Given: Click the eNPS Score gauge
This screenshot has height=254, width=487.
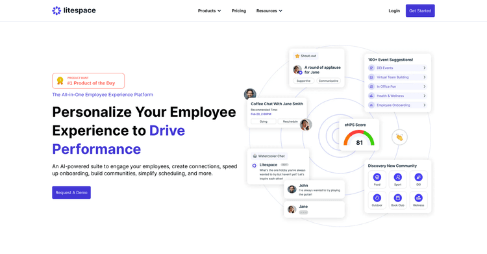Looking at the screenshot, I should pyautogui.click(x=359, y=138).
